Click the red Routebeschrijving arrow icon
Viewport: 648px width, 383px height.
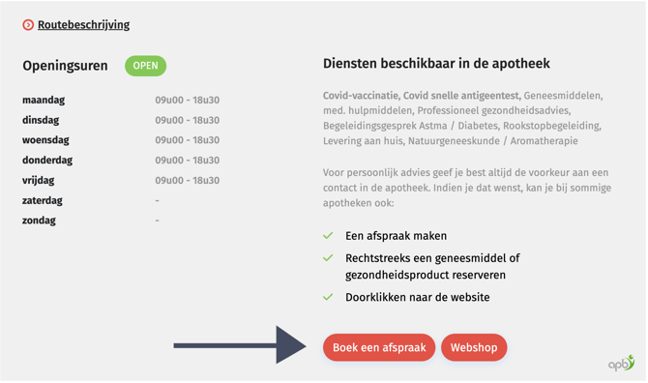tap(28, 25)
